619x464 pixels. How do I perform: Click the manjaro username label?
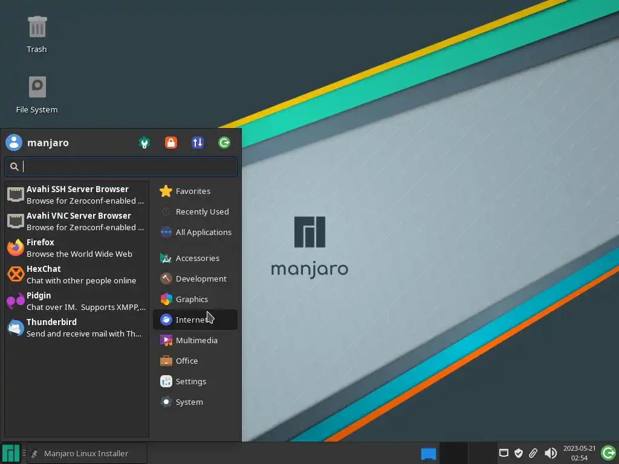click(48, 143)
